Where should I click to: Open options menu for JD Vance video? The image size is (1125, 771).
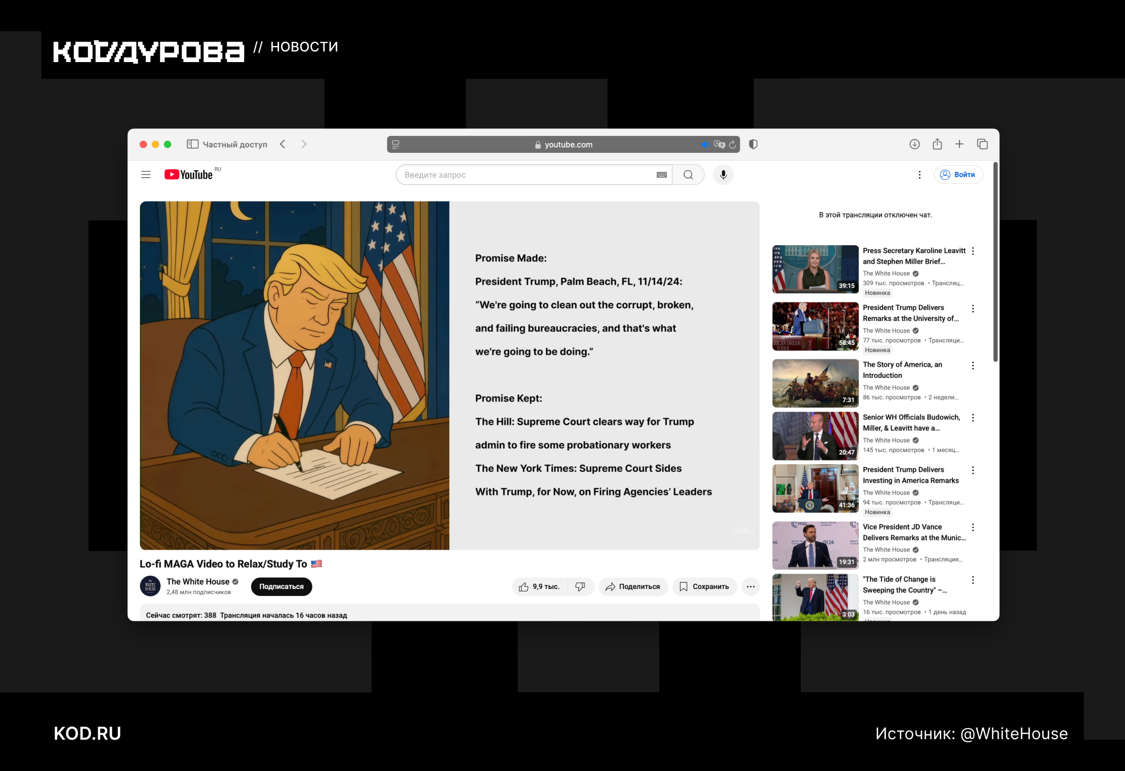coord(973,527)
